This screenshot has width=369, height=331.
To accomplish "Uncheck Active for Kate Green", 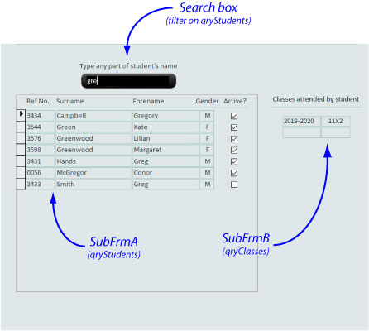I will (234, 127).
